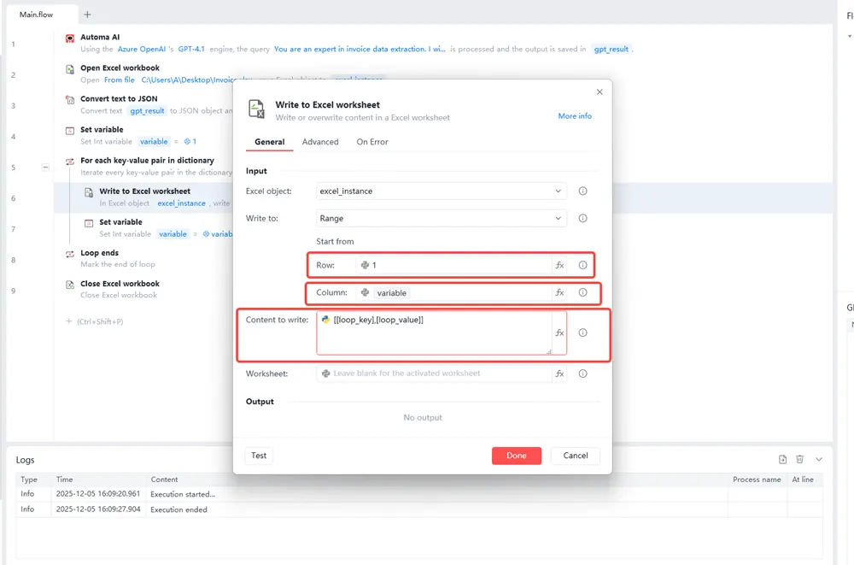Click info icon next to Worksheet field
This screenshot has height=565, width=854.
[x=582, y=374]
